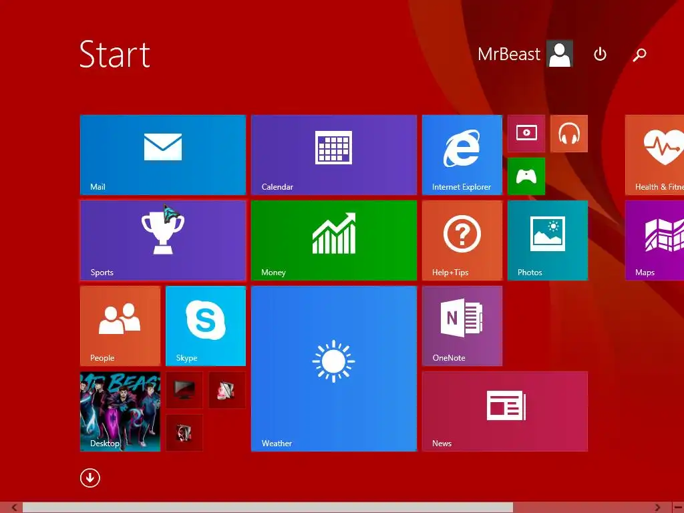Open the MrBeast user account menu
Viewport: 684px width, 513px height.
pos(525,54)
